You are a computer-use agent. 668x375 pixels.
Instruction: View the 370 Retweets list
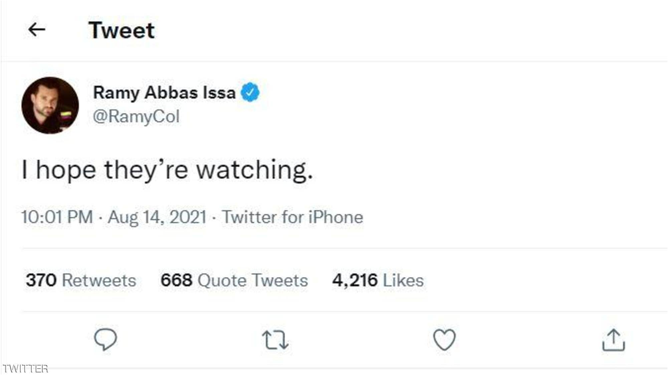81,281
